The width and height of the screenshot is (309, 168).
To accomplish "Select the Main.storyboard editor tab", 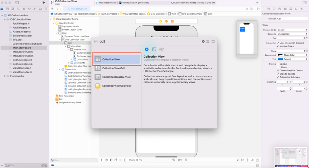I will (77, 9).
